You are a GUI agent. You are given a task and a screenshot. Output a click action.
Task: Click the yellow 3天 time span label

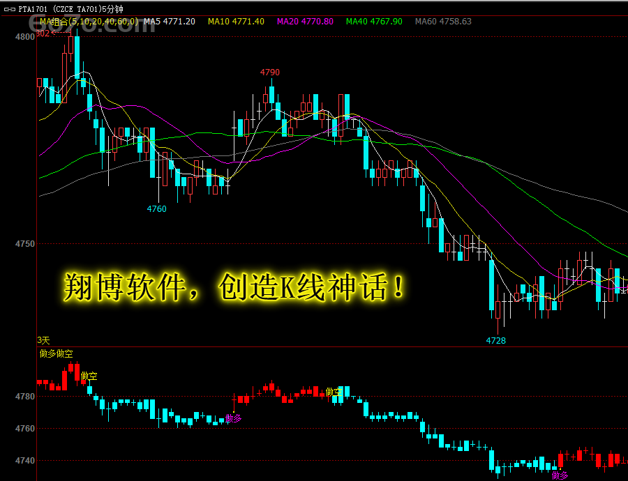[44, 341]
